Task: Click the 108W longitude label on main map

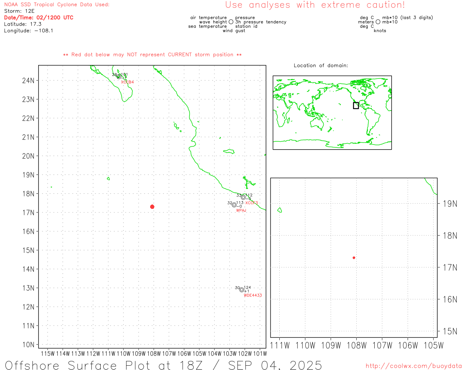Action: tap(154, 353)
